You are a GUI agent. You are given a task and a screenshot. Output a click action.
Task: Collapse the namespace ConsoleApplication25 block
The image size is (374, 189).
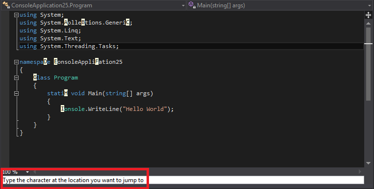click(x=16, y=62)
